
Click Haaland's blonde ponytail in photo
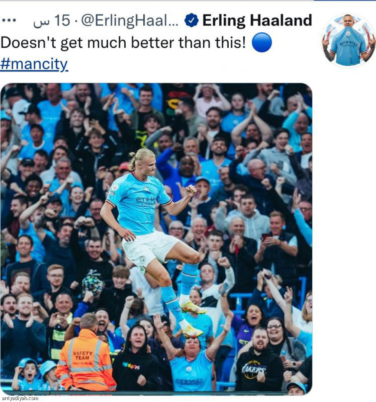pyautogui.click(x=132, y=161)
